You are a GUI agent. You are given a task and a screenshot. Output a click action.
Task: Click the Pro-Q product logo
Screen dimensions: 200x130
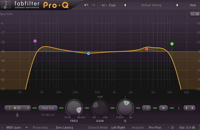[x=56, y=5]
